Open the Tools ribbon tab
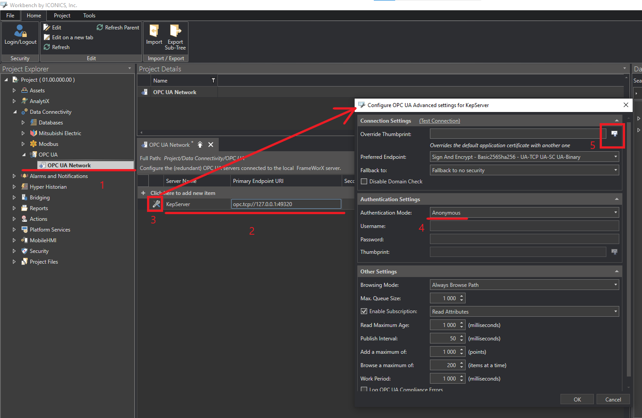Image resolution: width=642 pixels, height=418 pixels. point(89,16)
